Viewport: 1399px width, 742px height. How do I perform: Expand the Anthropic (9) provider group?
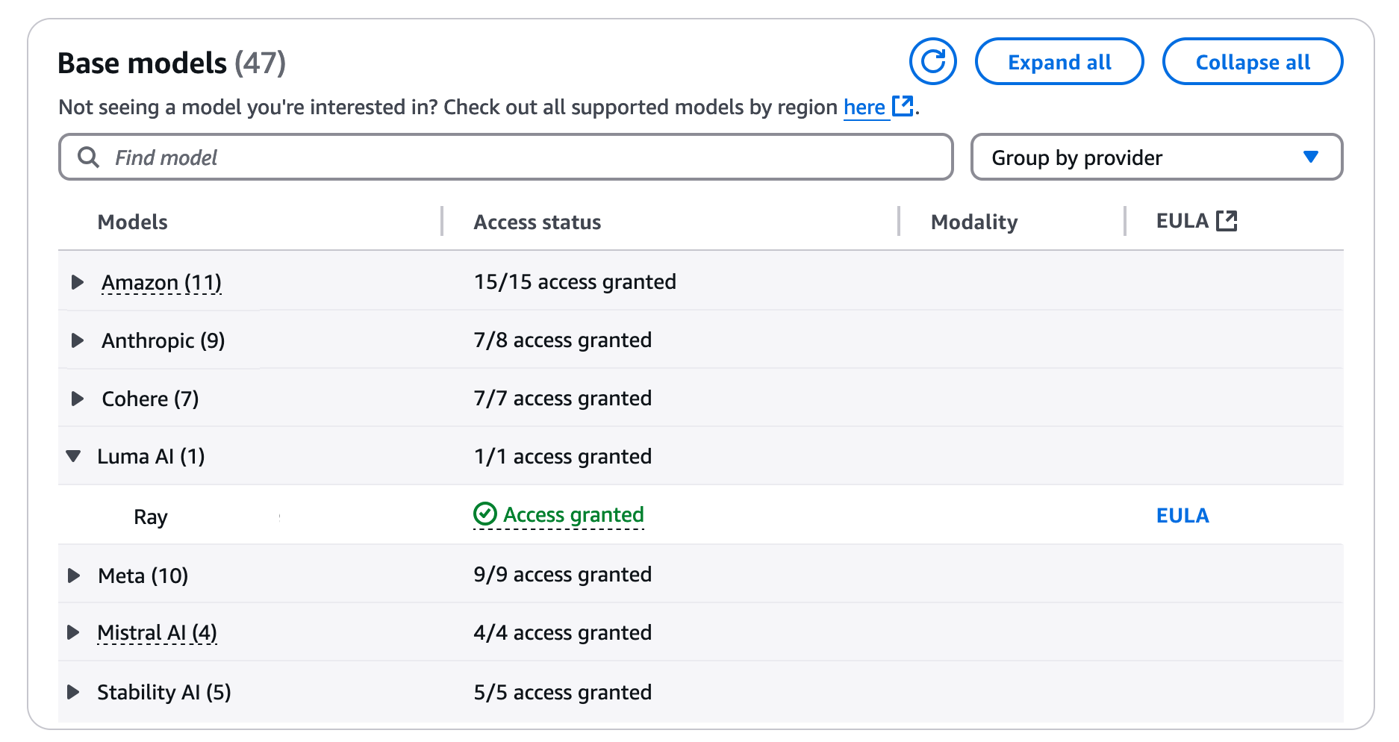pos(77,340)
